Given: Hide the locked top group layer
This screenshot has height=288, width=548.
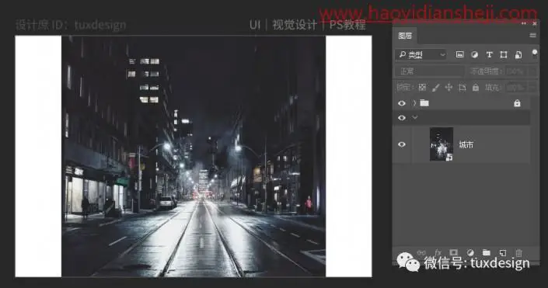Looking at the screenshot, I should (402, 103).
